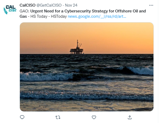Click the oil platform silhouette in photo
Screen dimensions: 163x123
click(x=77, y=47)
